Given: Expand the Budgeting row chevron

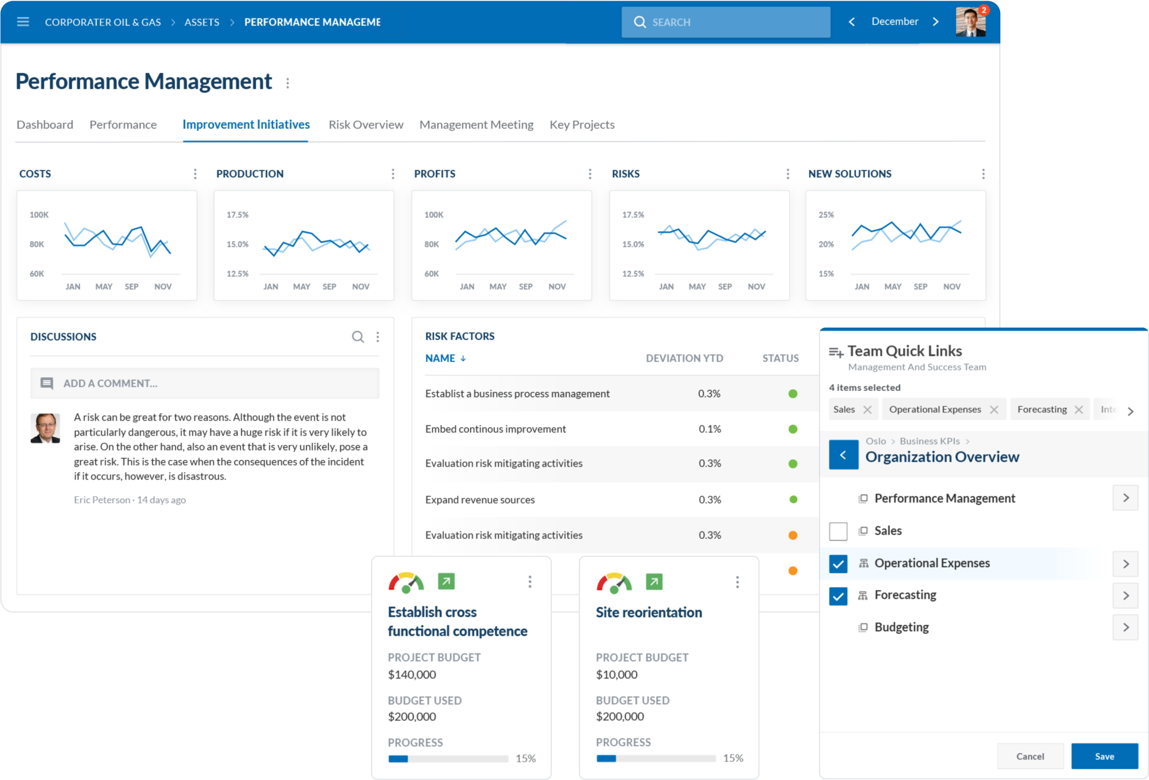Looking at the screenshot, I should coord(1125,627).
